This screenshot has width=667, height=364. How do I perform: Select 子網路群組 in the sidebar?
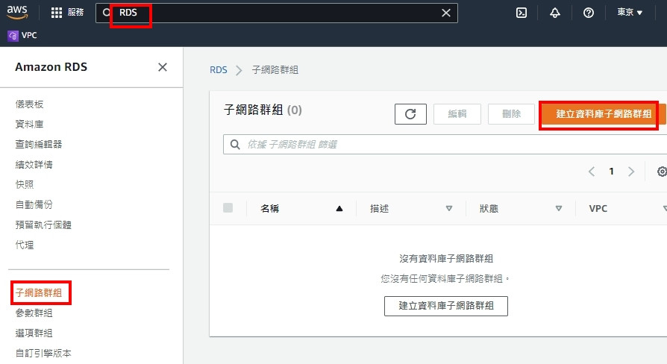(x=39, y=292)
